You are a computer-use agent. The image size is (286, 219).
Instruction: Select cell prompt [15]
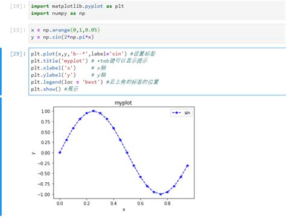coord(18,30)
